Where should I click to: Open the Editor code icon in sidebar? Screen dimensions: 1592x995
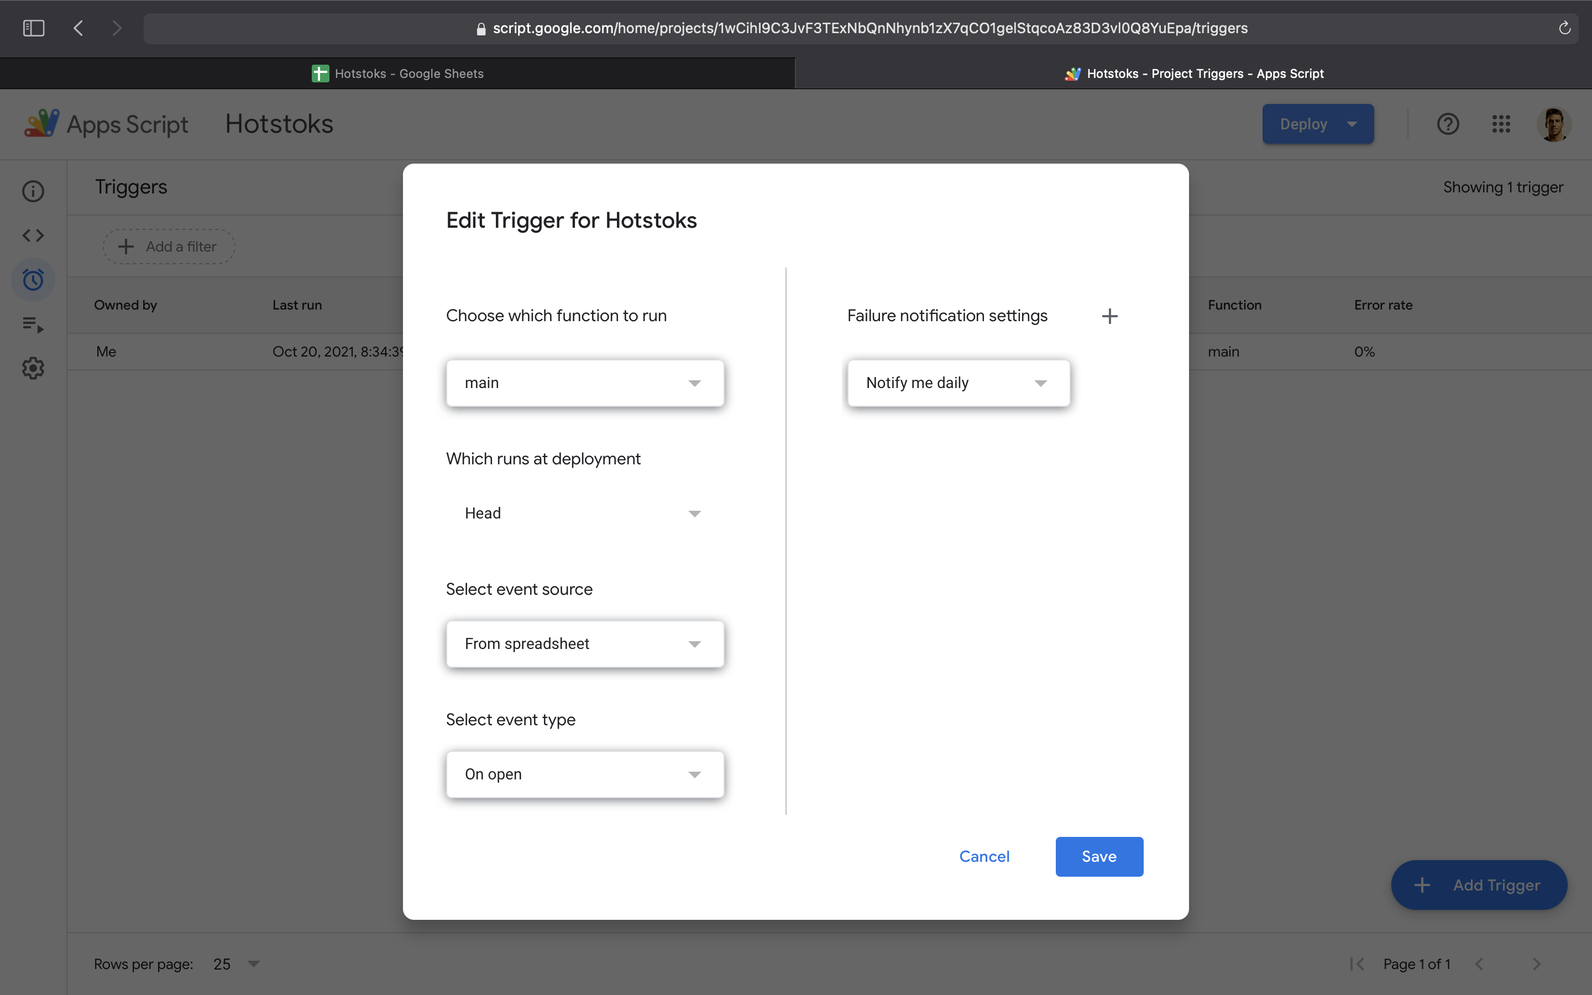(x=33, y=235)
